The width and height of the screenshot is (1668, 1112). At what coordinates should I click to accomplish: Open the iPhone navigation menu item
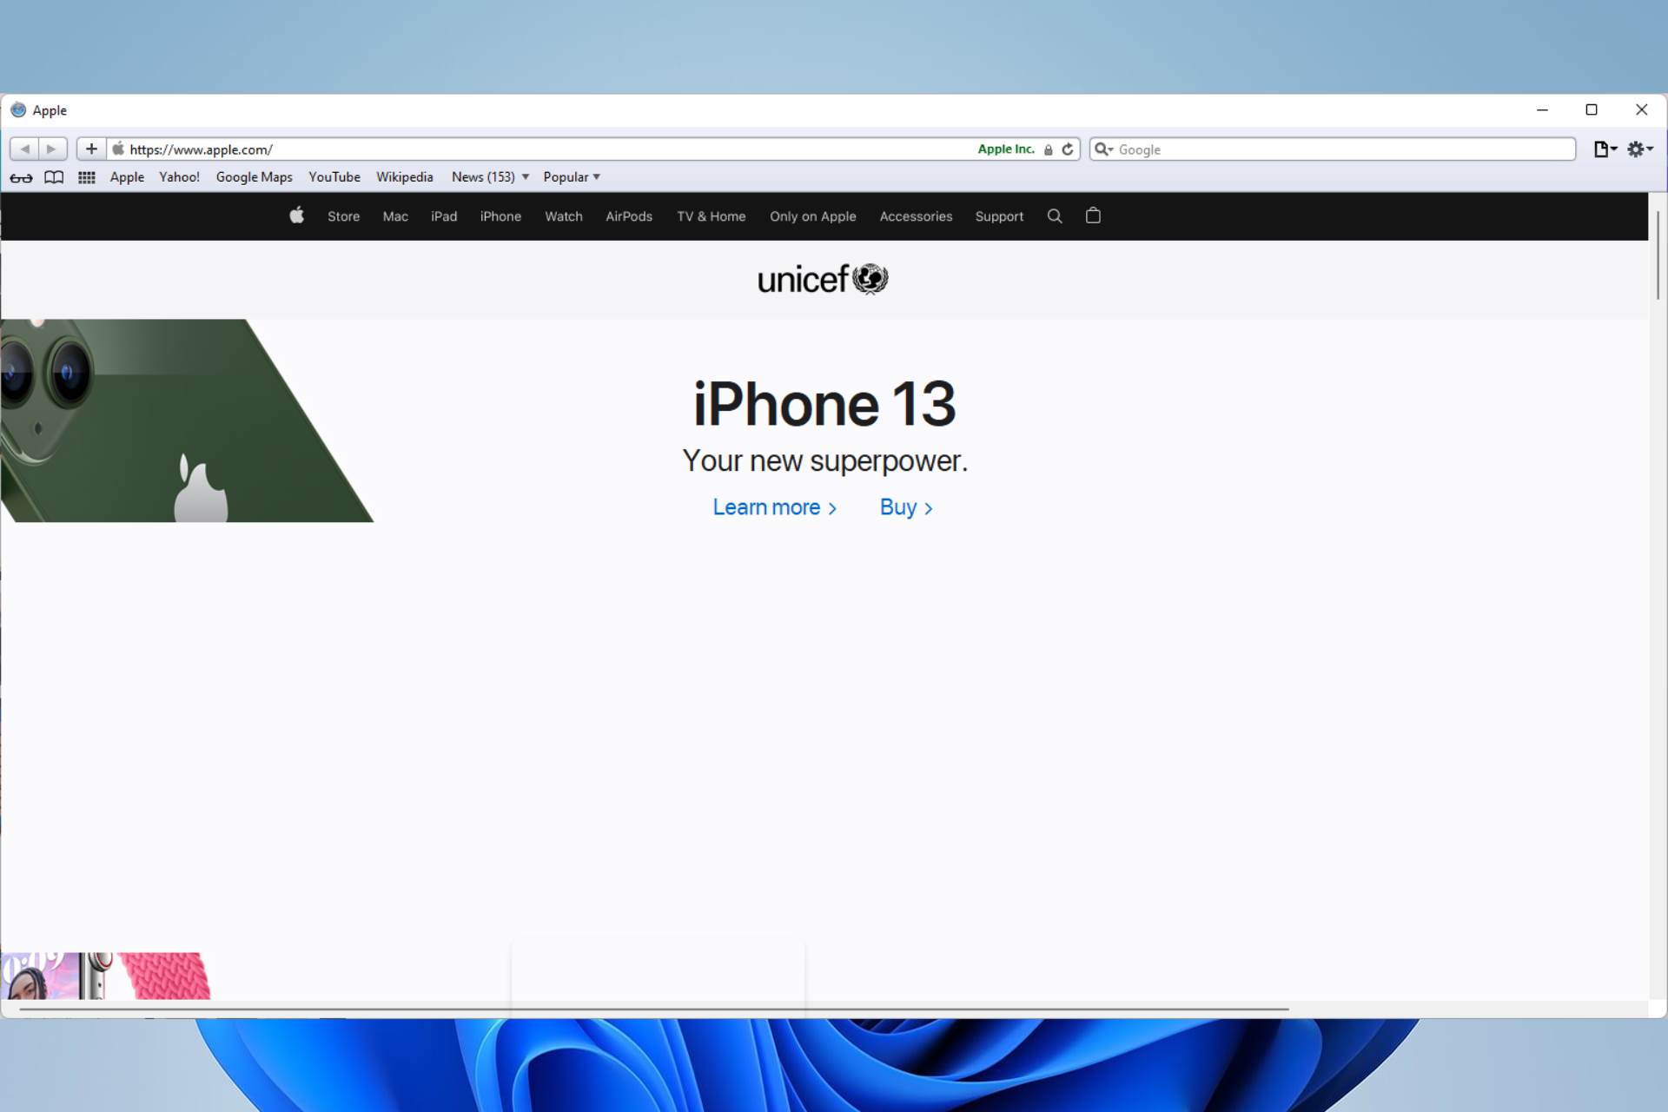click(x=500, y=216)
